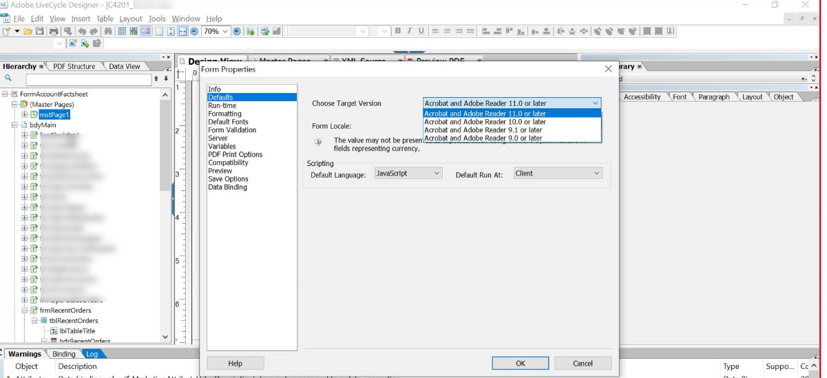Collapse the tblRecentOrders tree node
Screen dimensions: 827x378
34,321
